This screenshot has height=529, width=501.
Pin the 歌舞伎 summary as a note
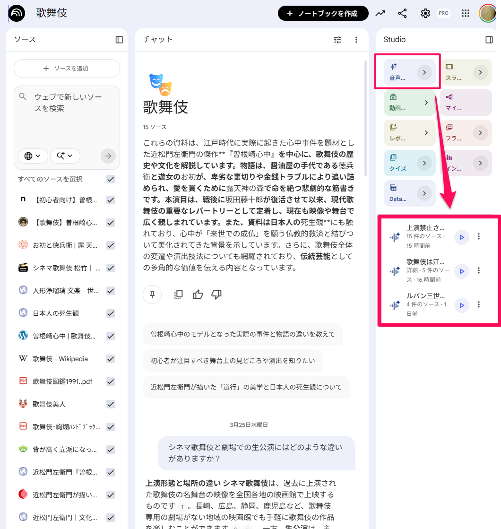point(152,294)
